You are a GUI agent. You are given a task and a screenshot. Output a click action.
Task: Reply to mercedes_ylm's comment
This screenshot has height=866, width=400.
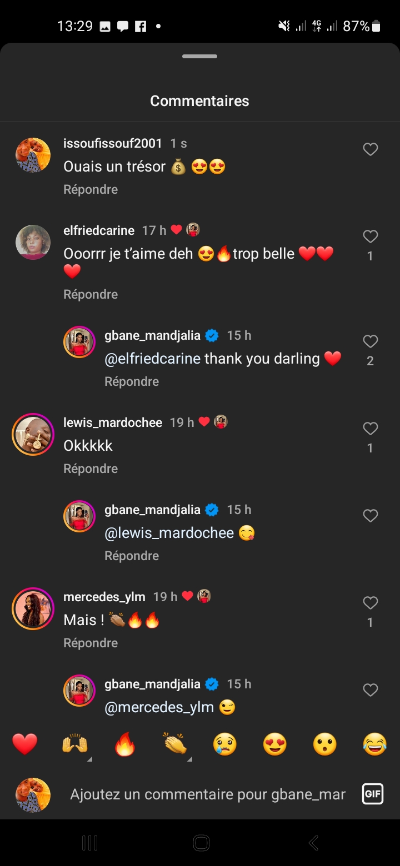pos(91,643)
